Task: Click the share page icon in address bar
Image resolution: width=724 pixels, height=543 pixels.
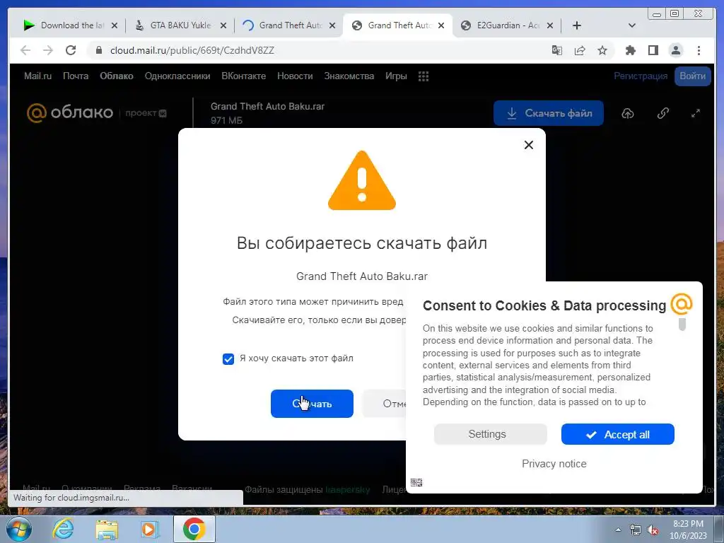Action: pos(580,50)
